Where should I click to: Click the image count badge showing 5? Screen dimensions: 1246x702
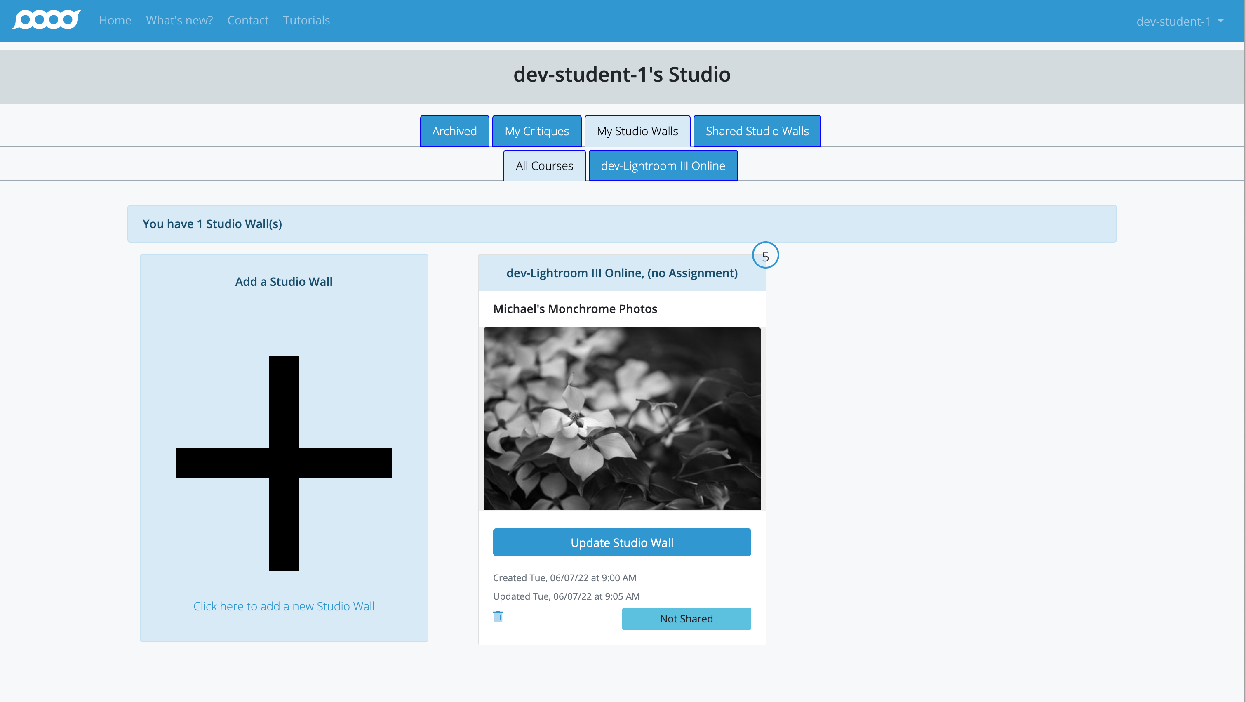point(765,255)
